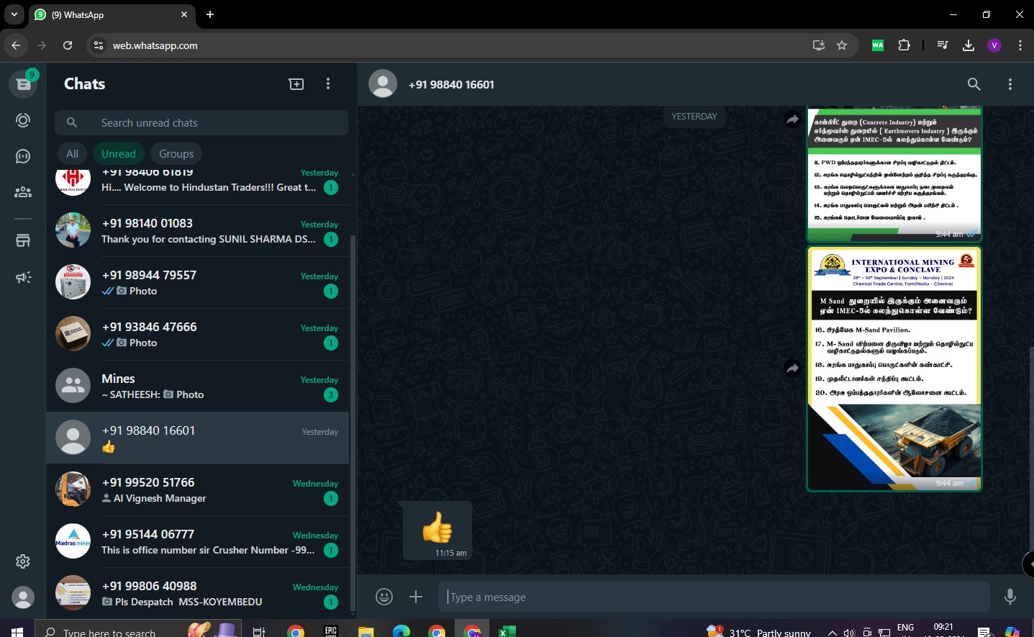Open chat with +91 98140 01083
1034x637 pixels.
point(198,231)
